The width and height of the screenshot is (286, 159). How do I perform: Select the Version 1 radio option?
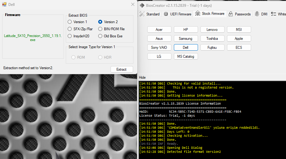pyautogui.click(x=70, y=22)
